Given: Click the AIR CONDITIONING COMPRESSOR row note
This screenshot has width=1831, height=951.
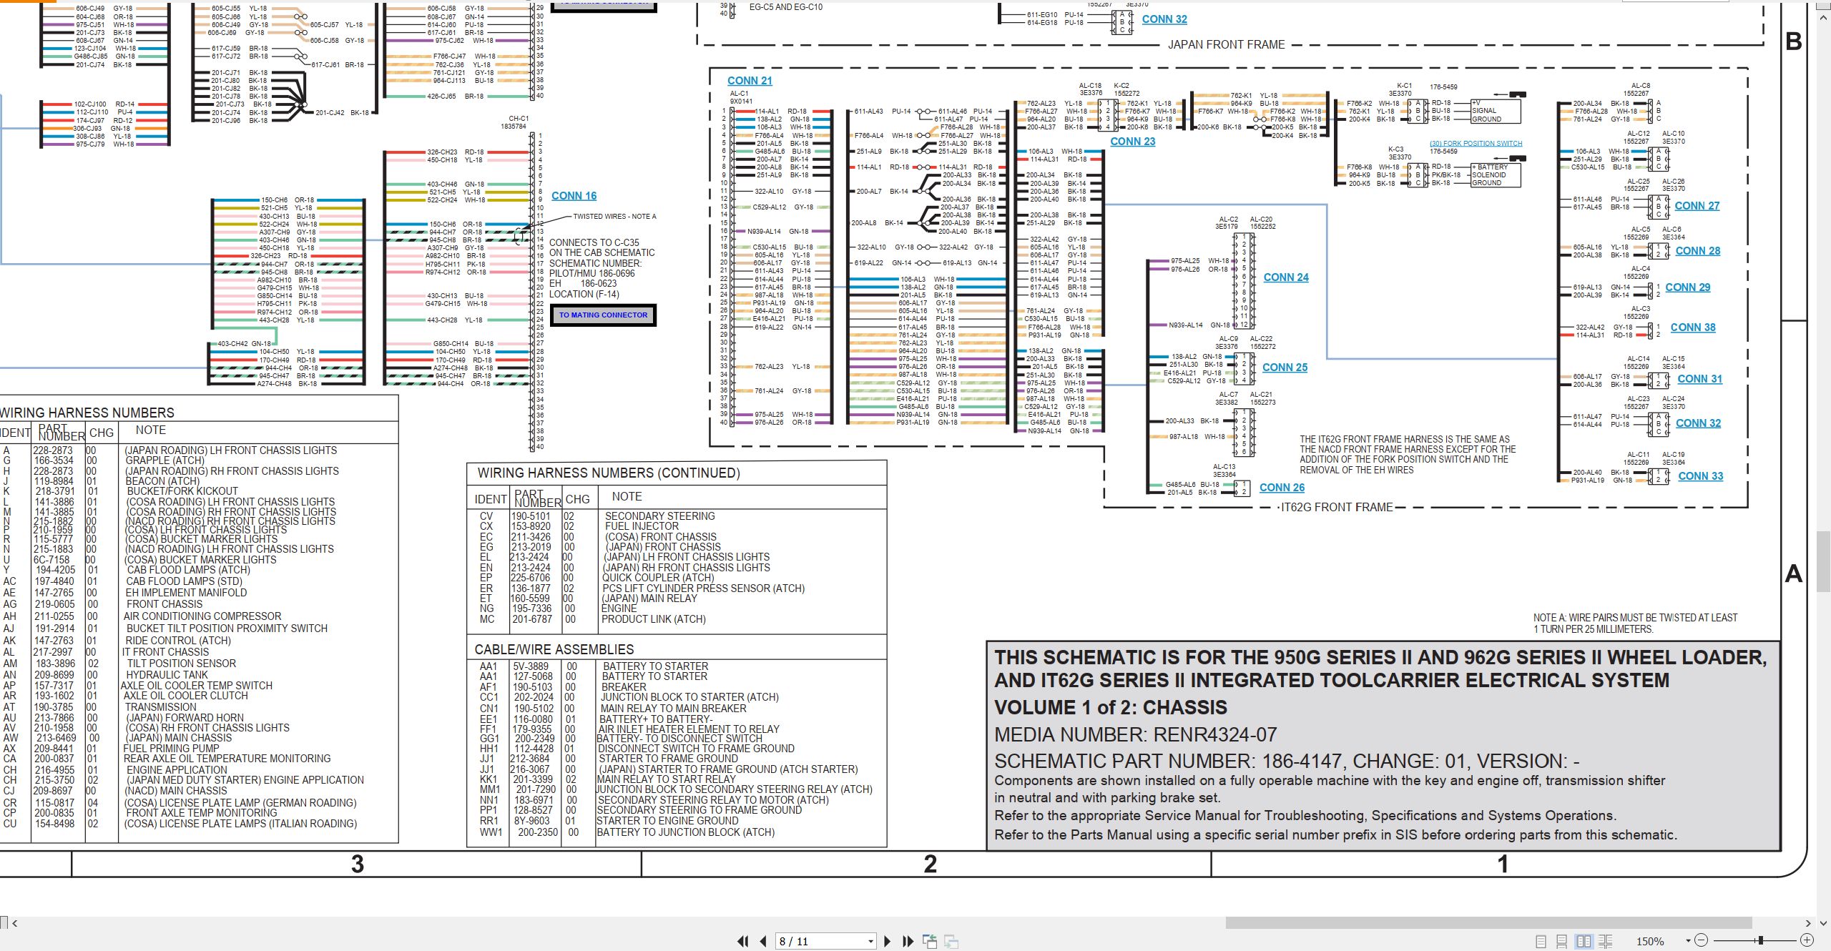Looking at the screenshot, I should 202,616.
